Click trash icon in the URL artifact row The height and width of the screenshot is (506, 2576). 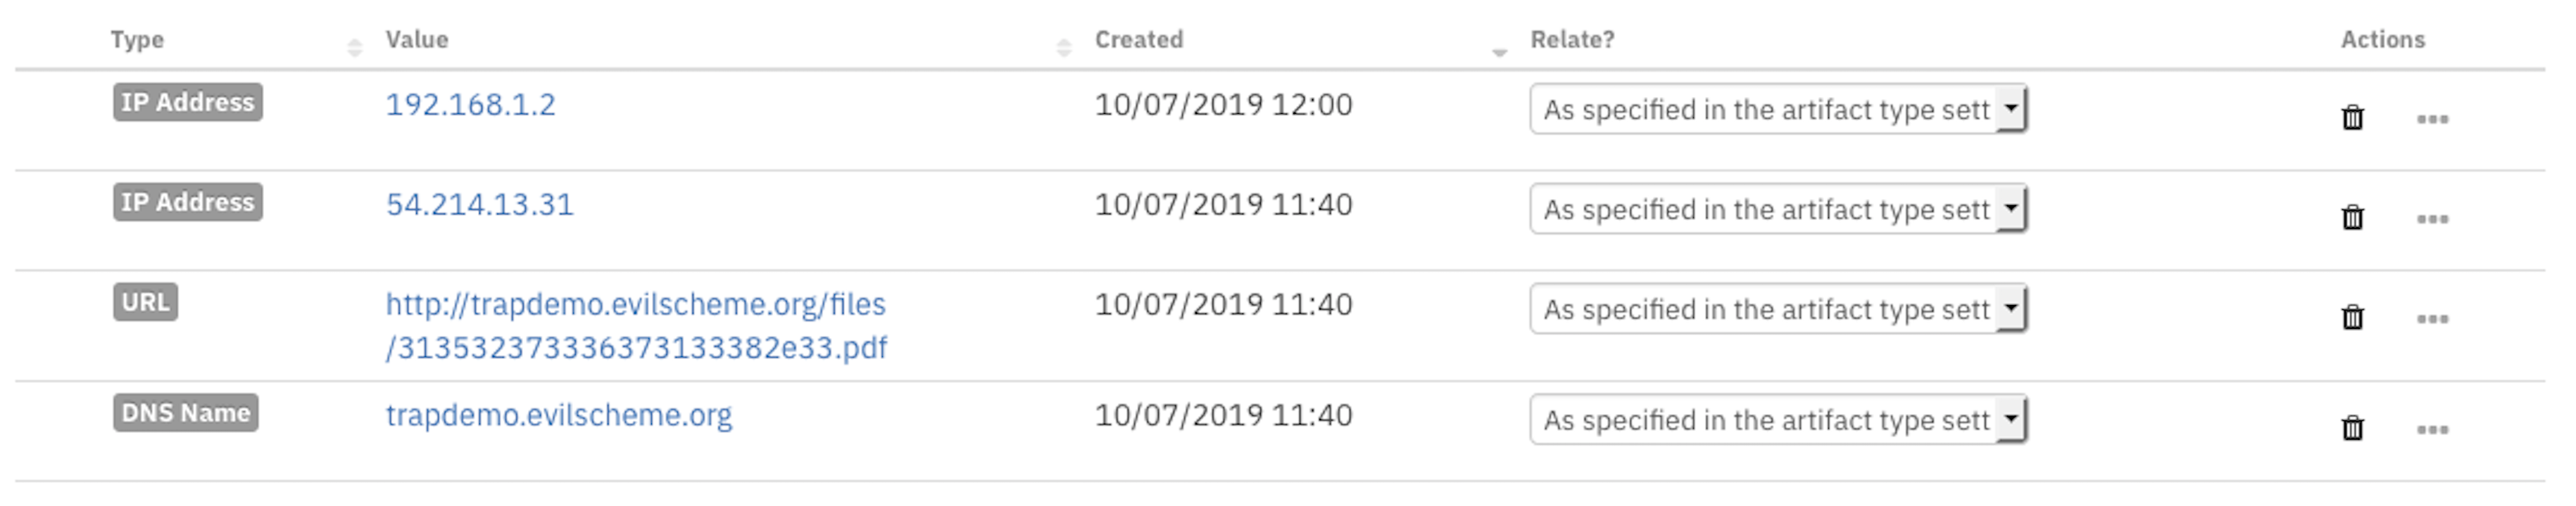click(2352, 318)
